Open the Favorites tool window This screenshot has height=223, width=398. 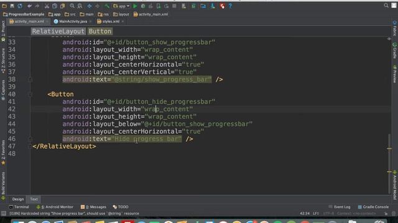click(3, 152)
